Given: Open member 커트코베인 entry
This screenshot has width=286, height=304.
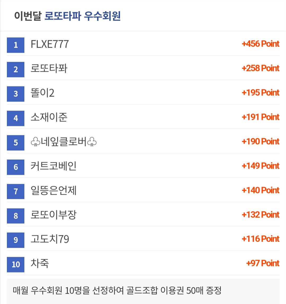Looking at the screenshot, I should (x=53, y=166).
